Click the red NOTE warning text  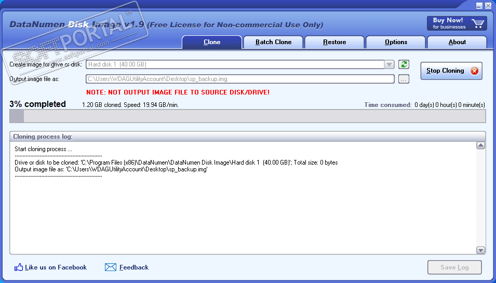click(x=178, y=92)
